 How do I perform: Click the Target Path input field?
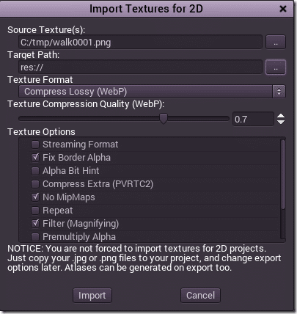(x=141, y=67)
